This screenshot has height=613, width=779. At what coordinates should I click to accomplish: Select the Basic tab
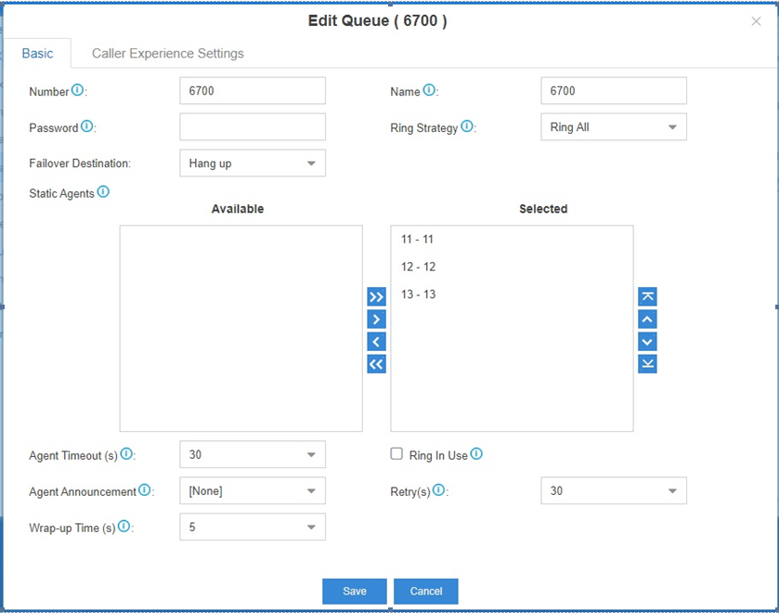click(x=37, y=53)
